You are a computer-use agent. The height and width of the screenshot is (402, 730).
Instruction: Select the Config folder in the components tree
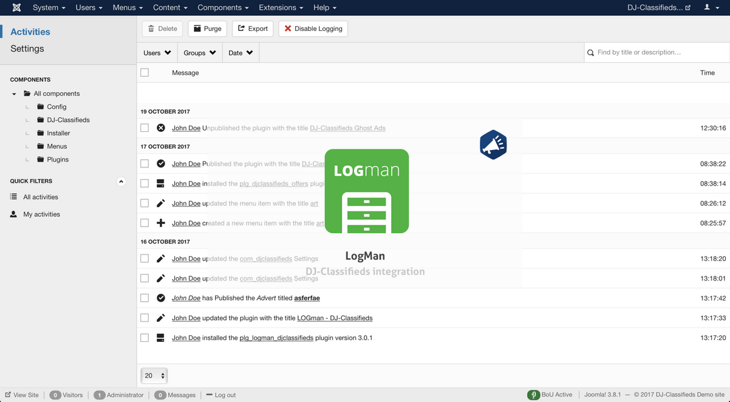52,107
